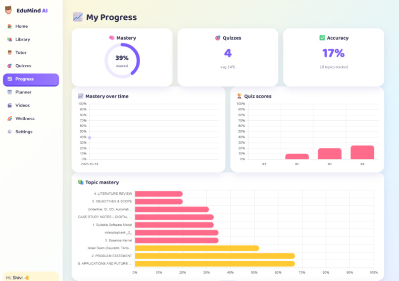Click the Progress chart icon in sidebar

10,79
